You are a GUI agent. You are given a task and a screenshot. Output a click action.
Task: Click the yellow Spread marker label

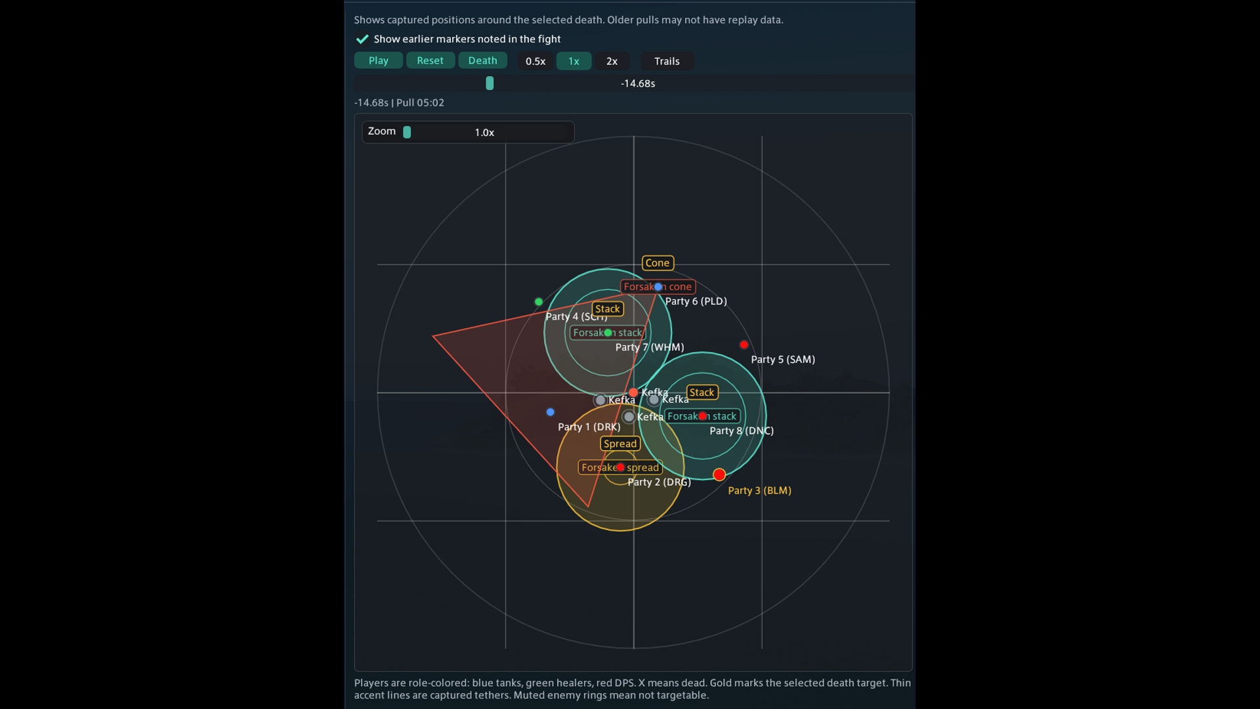pos(620,444)
